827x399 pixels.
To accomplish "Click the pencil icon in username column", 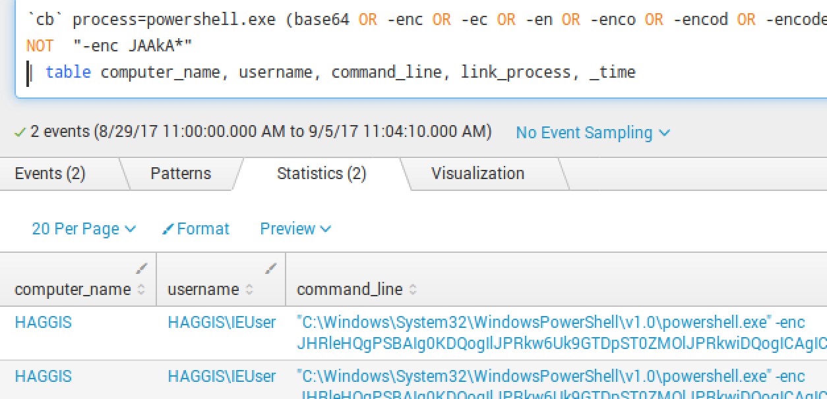I will point(271,268).
